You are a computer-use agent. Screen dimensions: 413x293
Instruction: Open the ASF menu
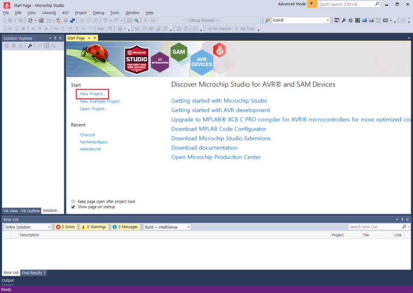[x=66, y=13]
